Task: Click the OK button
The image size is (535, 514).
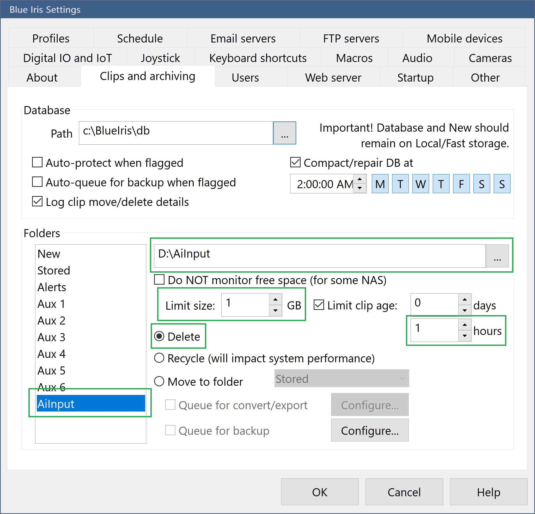Action: click(x=320, y=492)
